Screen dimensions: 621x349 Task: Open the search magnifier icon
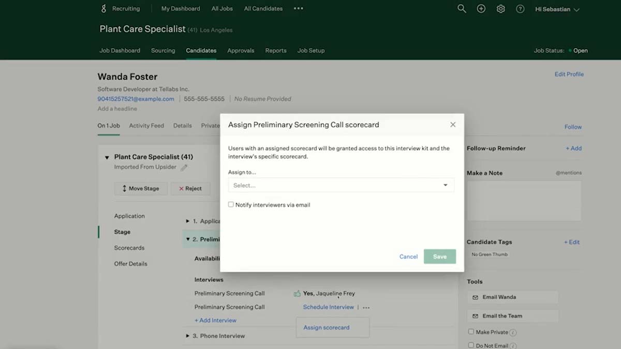[x=462, y=9]
